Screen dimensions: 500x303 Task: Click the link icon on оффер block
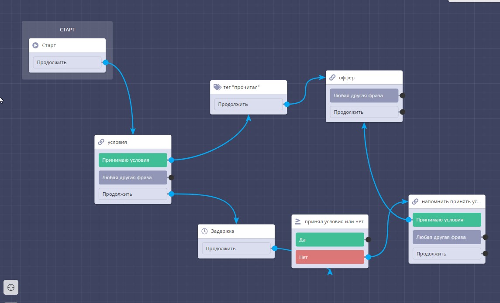pos(333,78)
